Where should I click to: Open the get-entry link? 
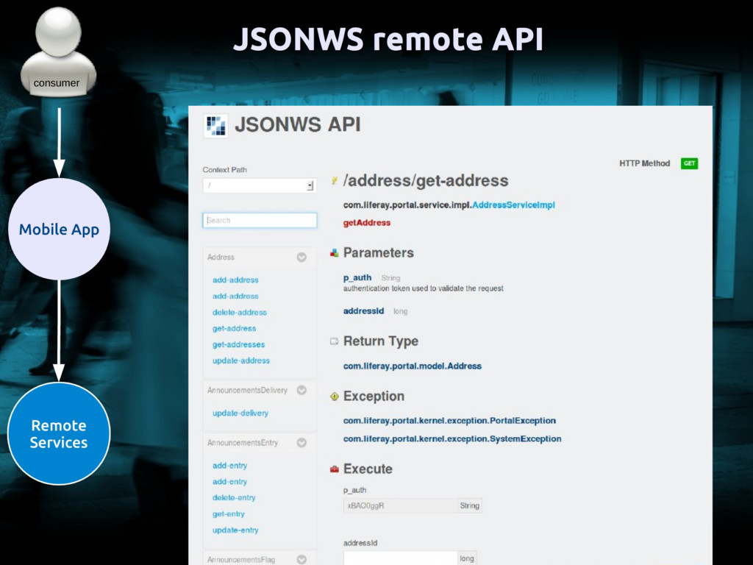coord(229,514)
